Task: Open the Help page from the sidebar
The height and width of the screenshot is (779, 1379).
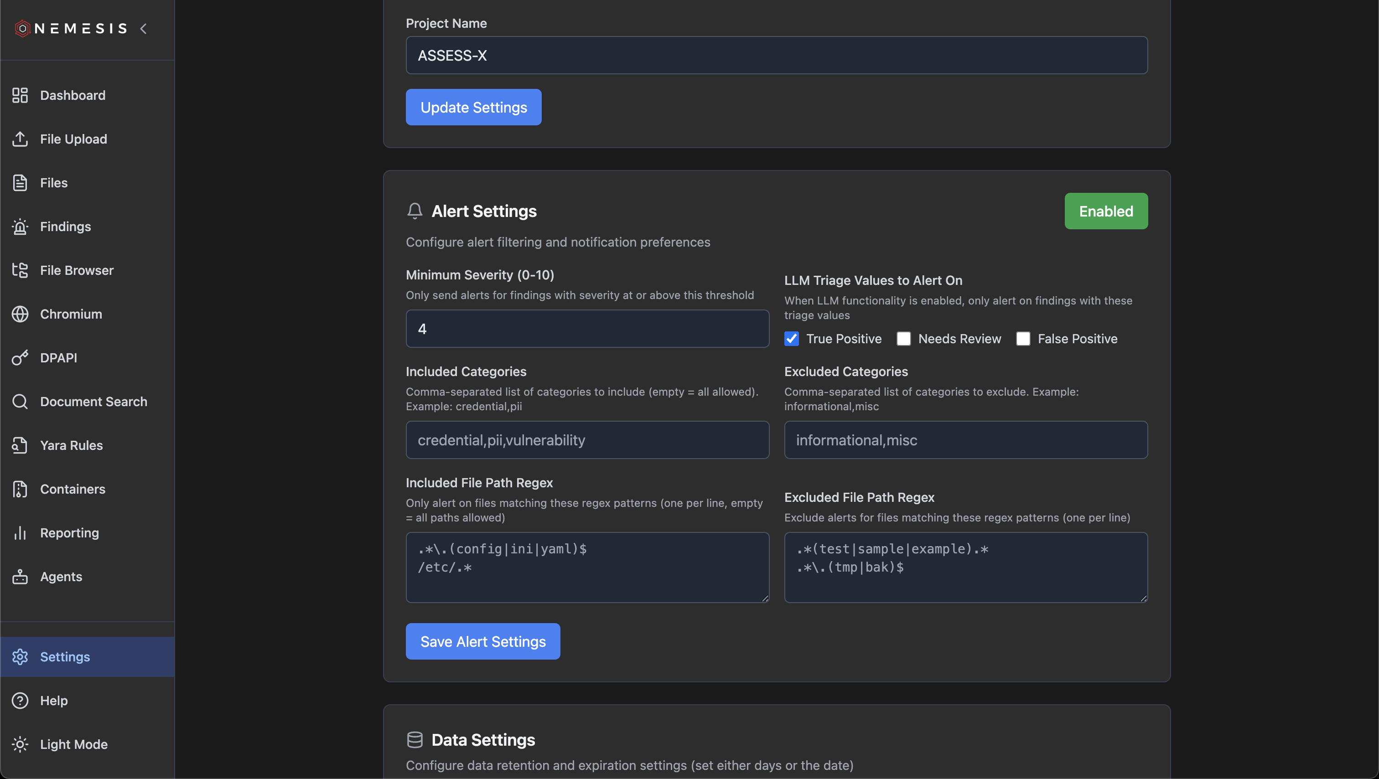Action: (20, 700)
